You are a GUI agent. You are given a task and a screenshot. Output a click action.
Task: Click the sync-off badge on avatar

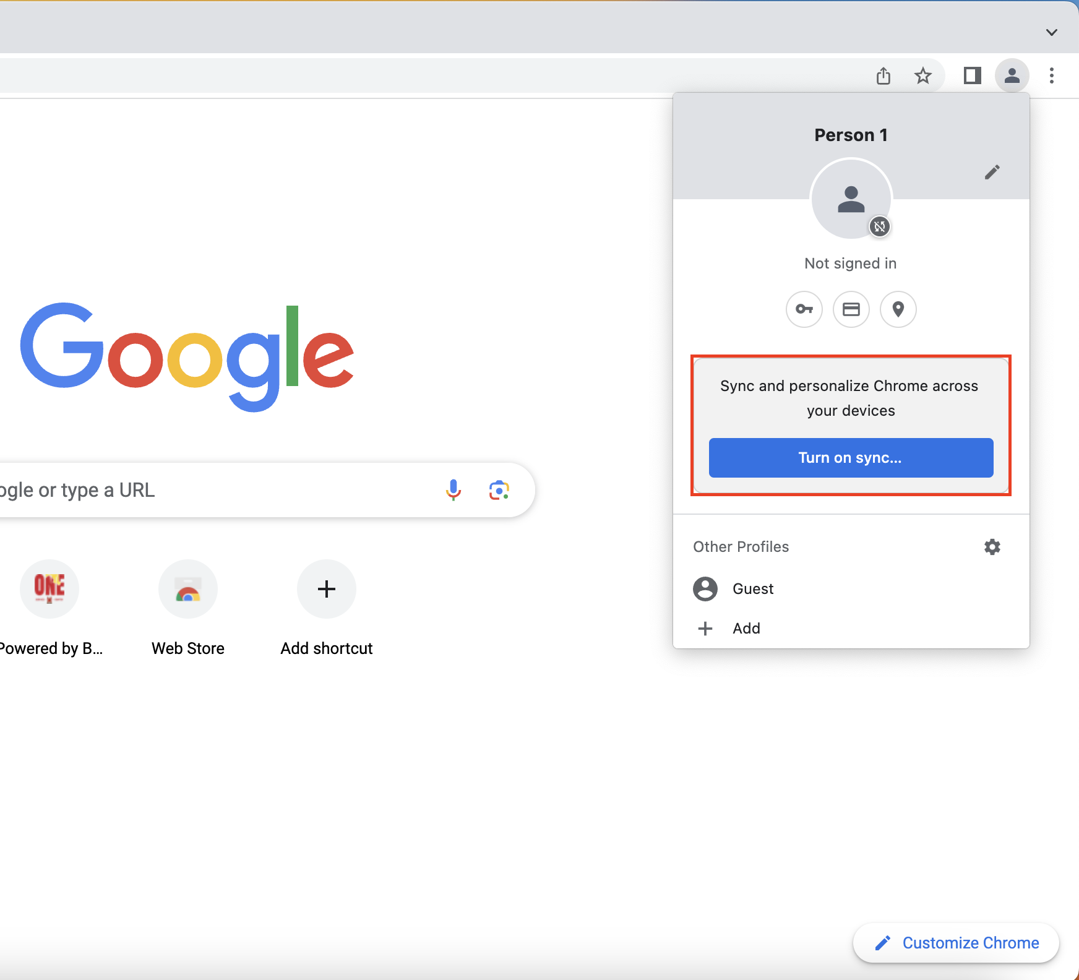pos(880,226)
